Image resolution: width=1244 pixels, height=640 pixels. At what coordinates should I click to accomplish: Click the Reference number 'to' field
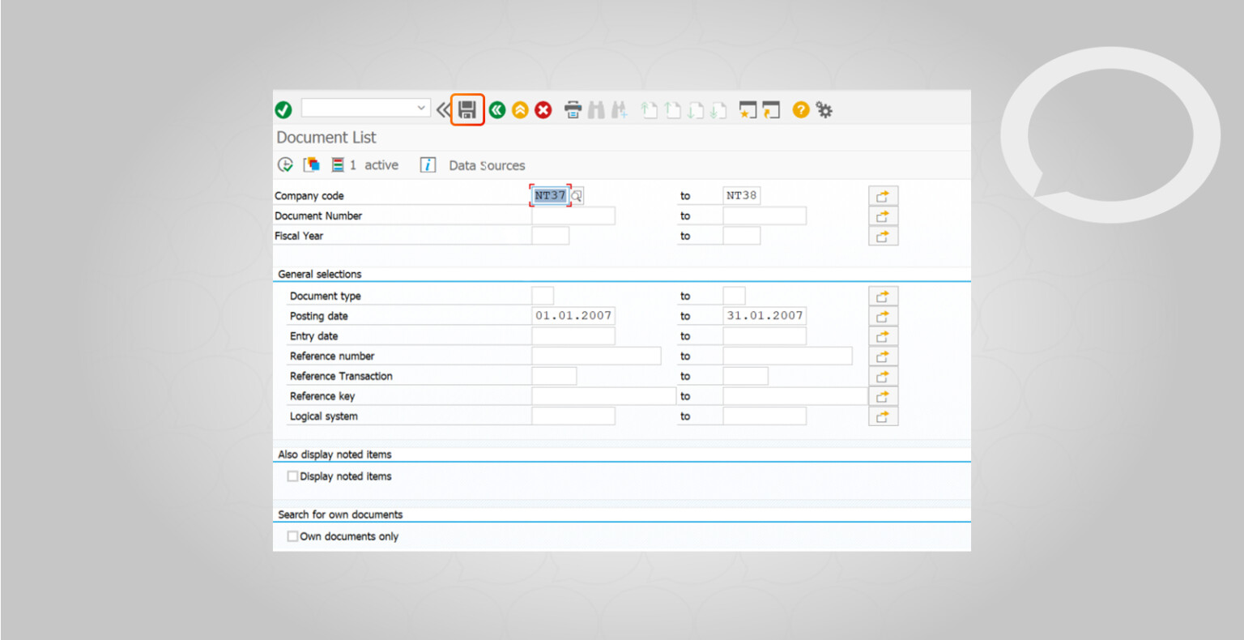[787, 356]
